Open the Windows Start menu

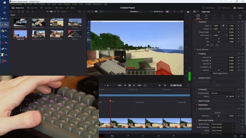point(5,3)
